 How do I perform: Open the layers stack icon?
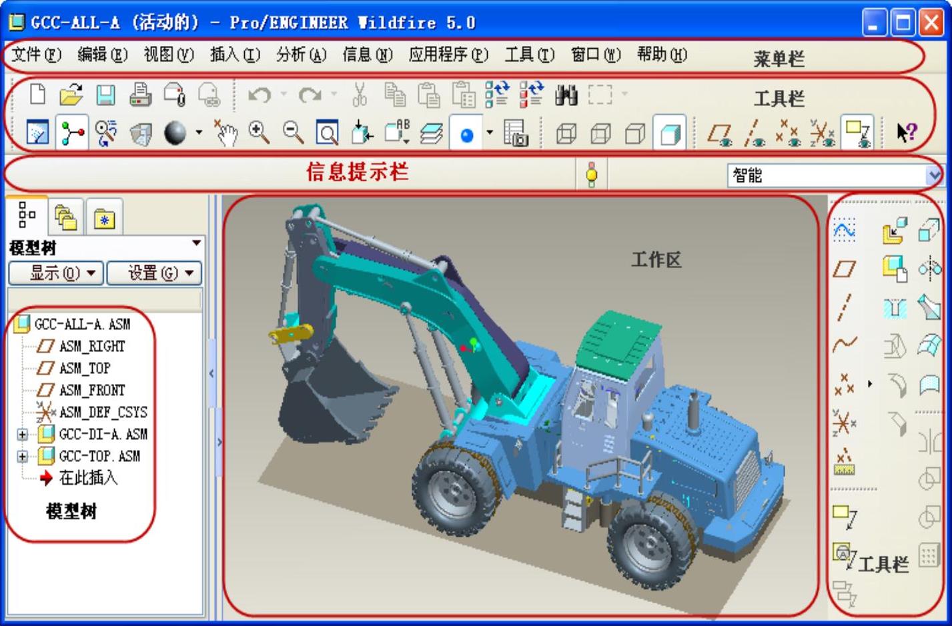pyautogui.click(x=432, y=134)
